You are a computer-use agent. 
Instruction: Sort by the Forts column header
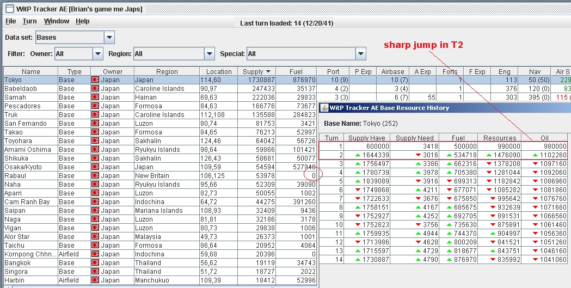point(450,71)
